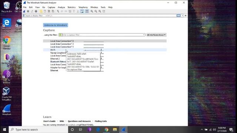Open the Wireless menu
This screenshot has width=237, height=133.
(94, 7)
